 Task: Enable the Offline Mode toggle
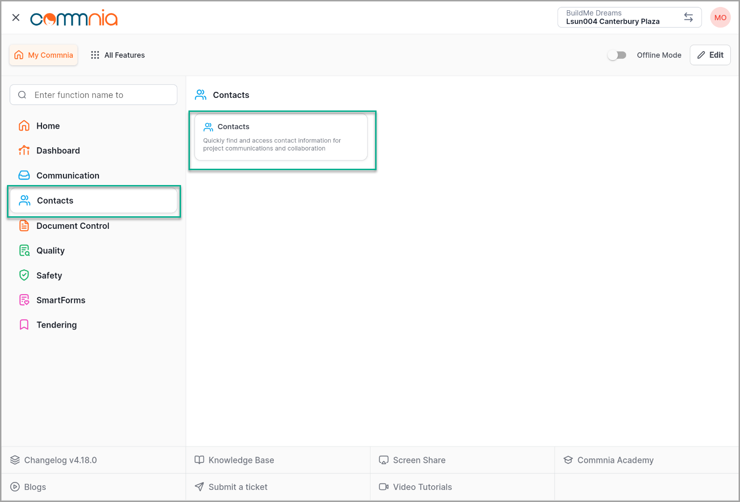[617, 55]
